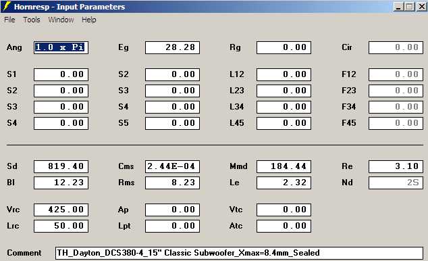
Task: Click the Lrc field with 50.00
Action: [61, 226]
